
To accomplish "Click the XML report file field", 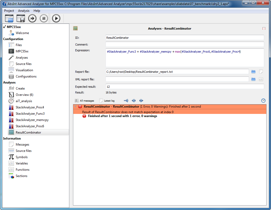I will click(x=177, y=79).
